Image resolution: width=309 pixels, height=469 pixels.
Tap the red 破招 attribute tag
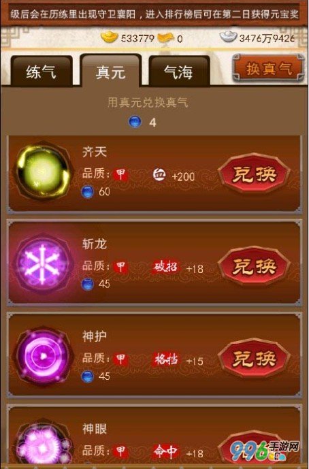(166, 267)
